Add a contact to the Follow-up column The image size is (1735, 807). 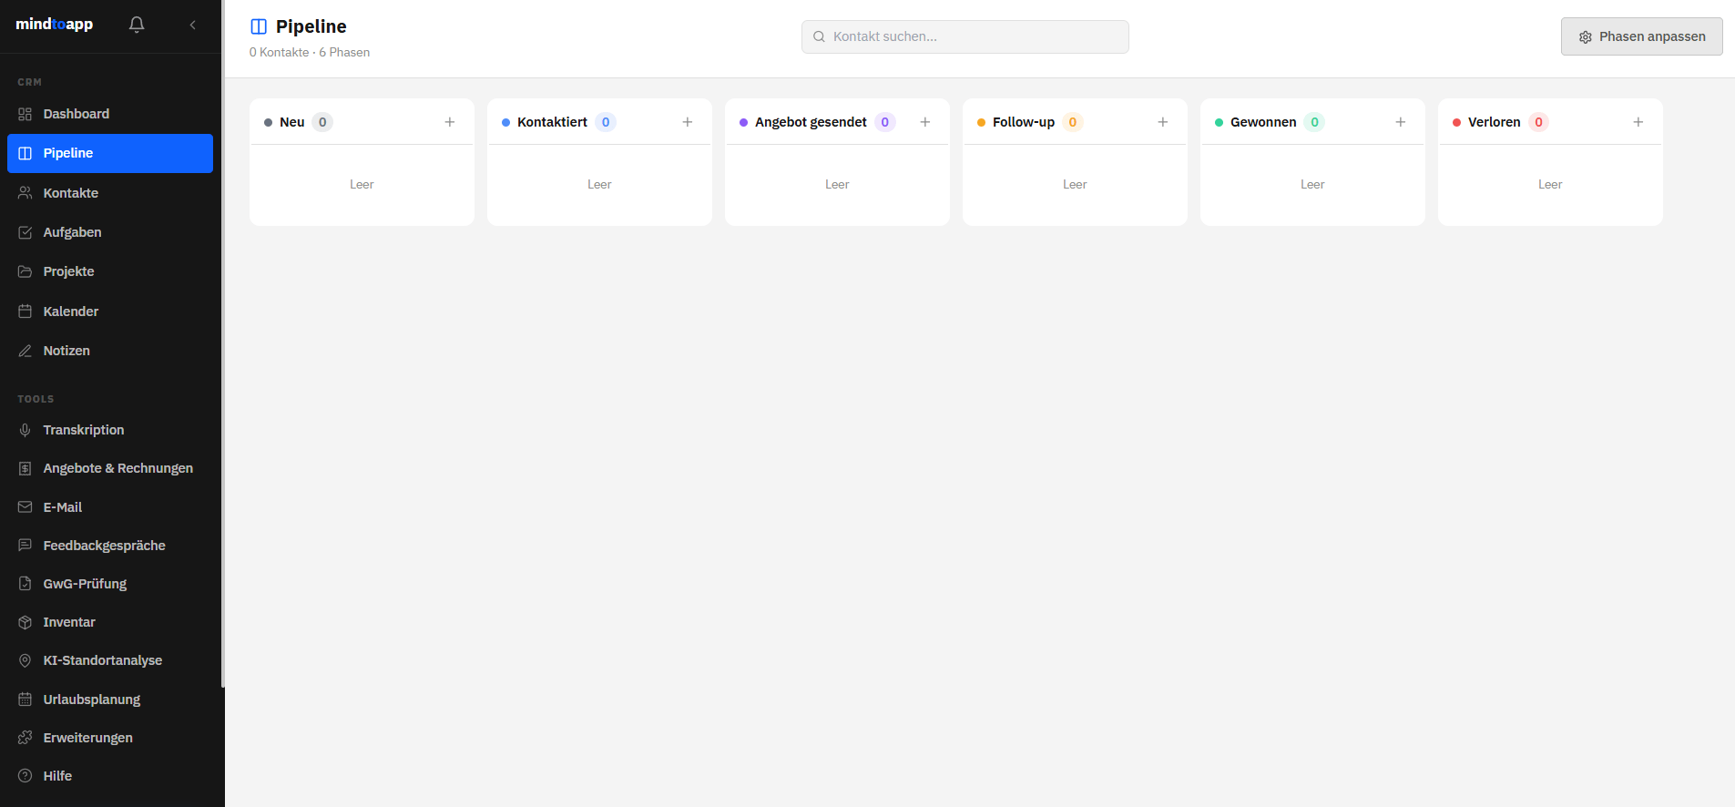(1163, 122)
